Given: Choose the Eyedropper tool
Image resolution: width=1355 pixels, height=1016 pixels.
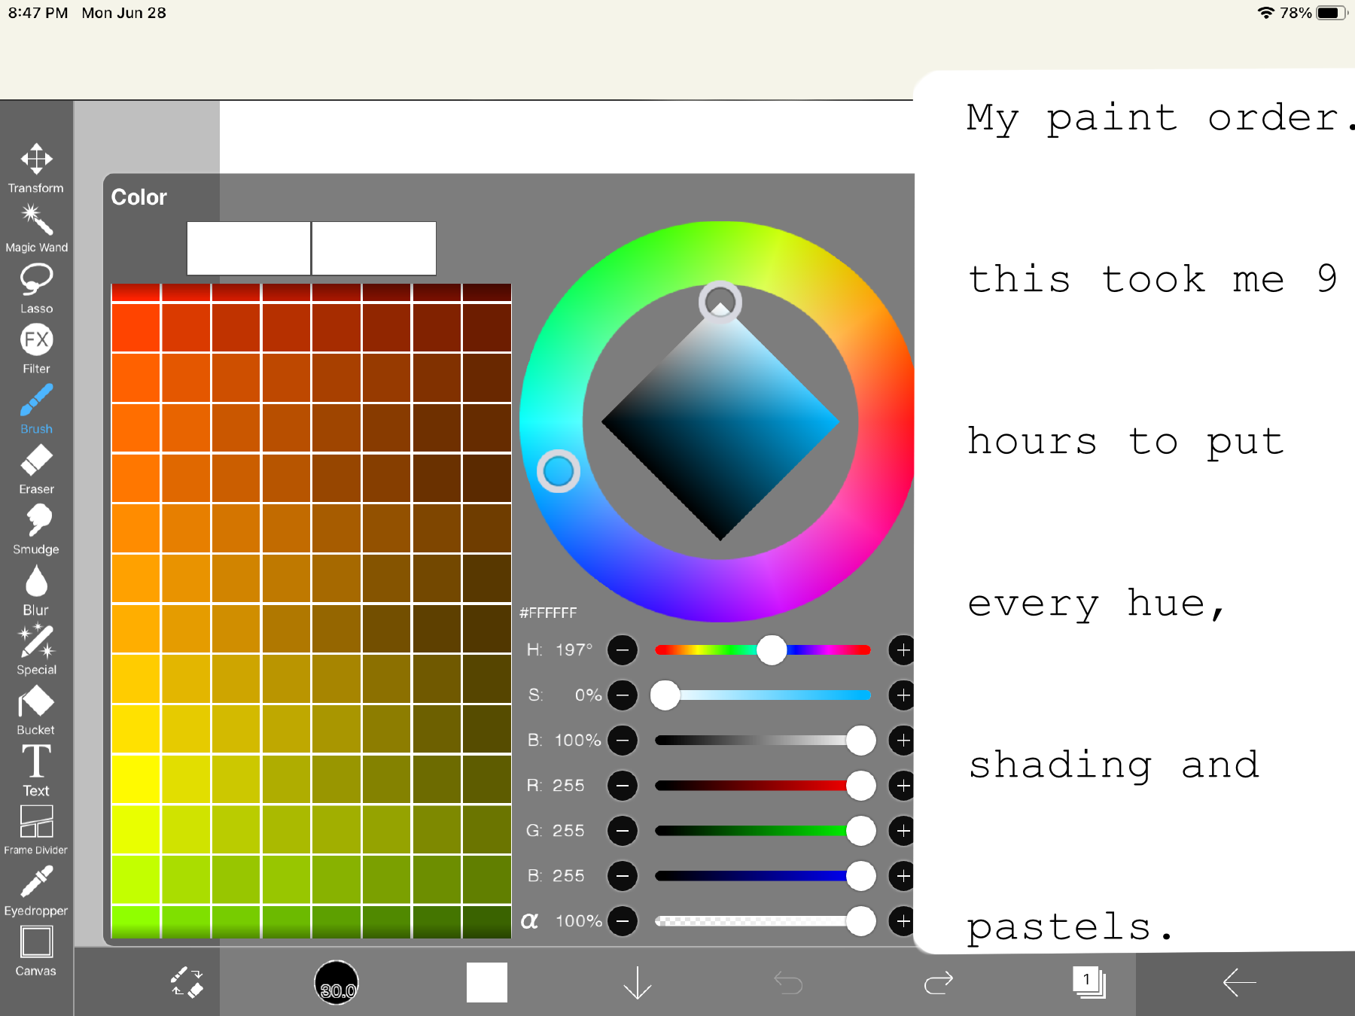Looking at the screenshot, I should (36, 890).
